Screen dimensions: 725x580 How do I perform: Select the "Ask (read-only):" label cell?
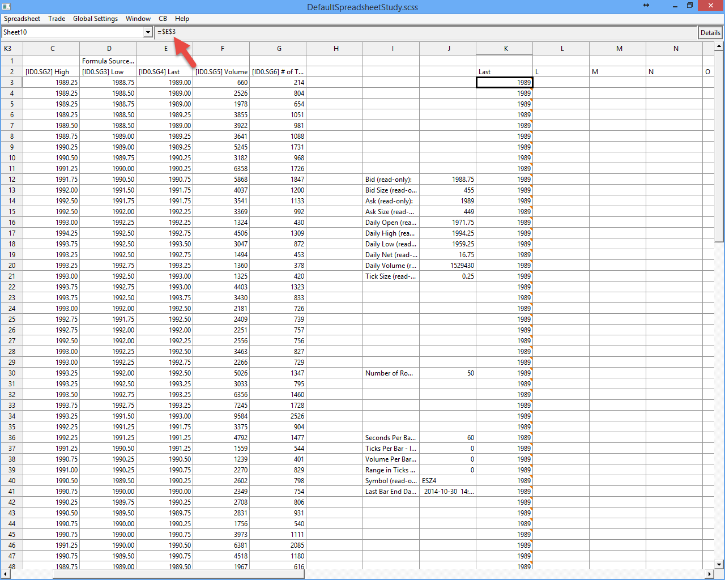click(391, 201)
